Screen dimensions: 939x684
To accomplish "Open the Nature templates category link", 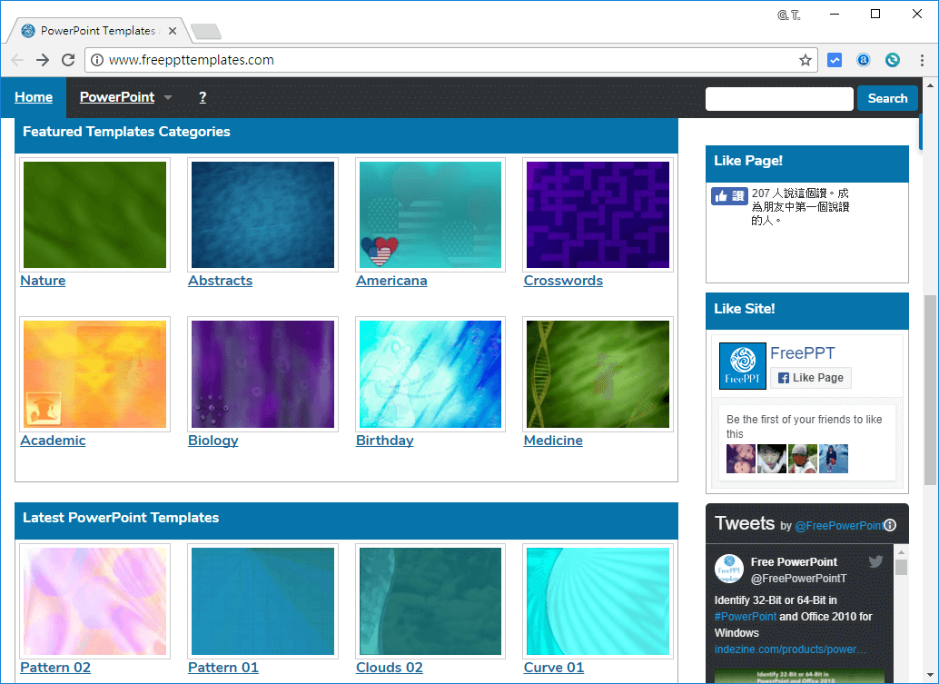I will (43, 280).
